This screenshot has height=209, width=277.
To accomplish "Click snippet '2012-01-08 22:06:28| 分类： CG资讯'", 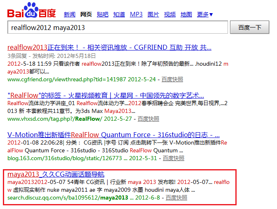I will pos(55,142).
